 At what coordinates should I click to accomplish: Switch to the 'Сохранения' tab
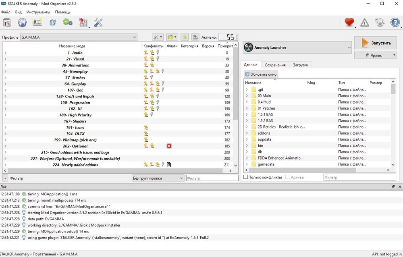[x=275, y=65]
